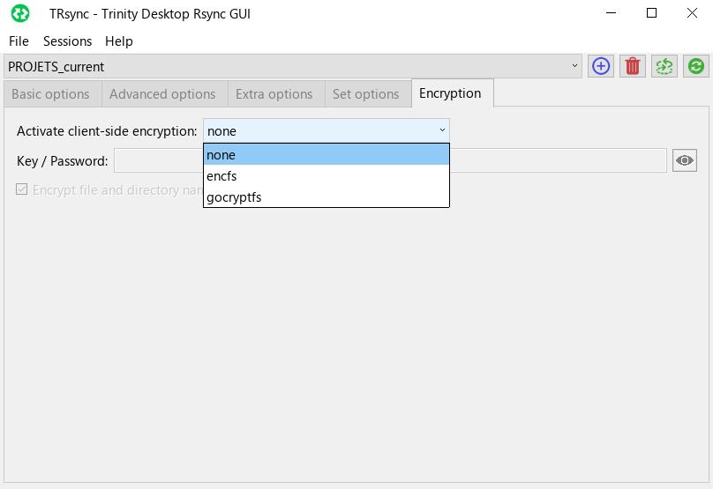The height and width of the screenshot is (489, 713).
Task: Click the dashed green simulation run icon
Action: (x=664, y=66)
